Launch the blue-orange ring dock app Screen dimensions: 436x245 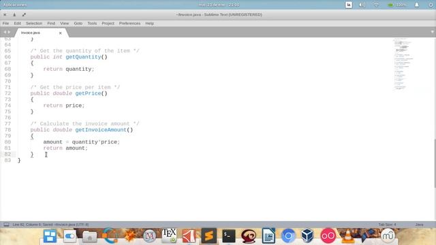110,236
